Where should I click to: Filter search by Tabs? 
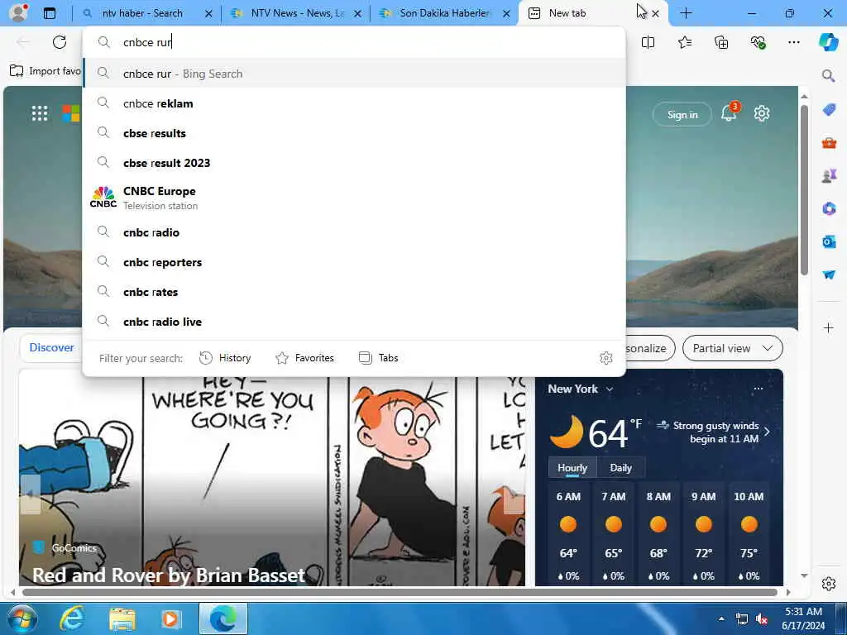(379, 358)
